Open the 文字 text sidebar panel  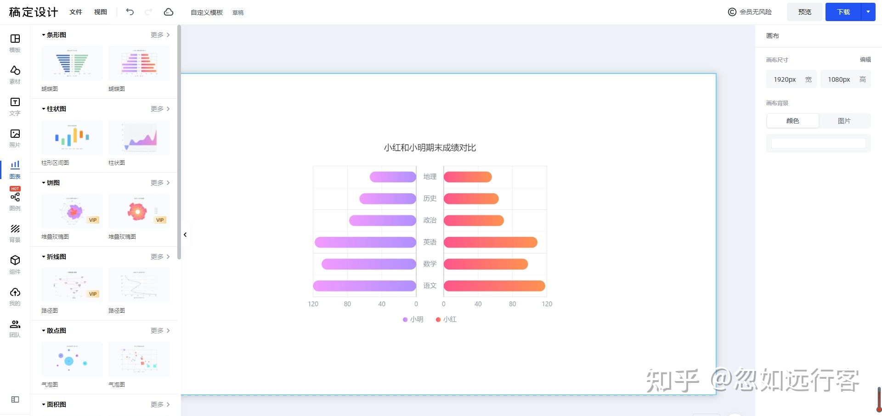coord(15,107)
